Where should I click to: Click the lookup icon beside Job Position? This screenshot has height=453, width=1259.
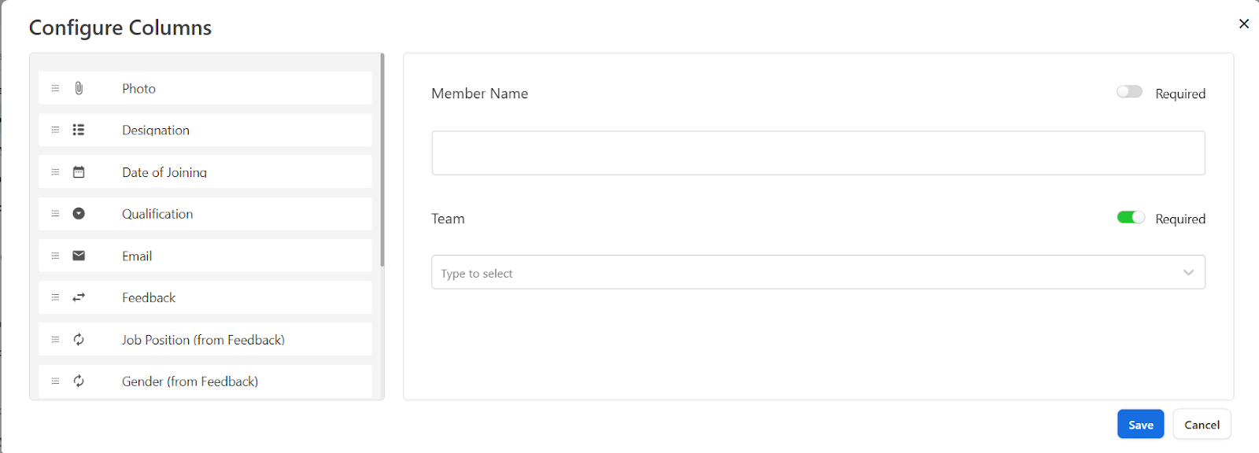click(79, 340)
